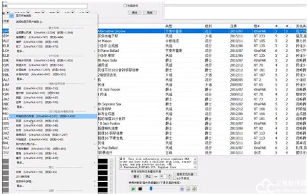The image size is (307, 194).
Task: Click the 'RT 105' cell
Action: [259, 41]
